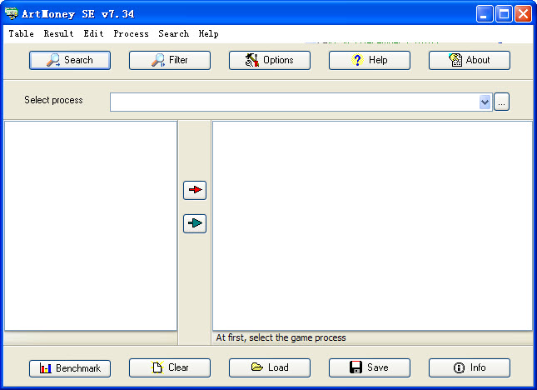The height and width of the screenshot is (390, 537).
Task: Open the Options settings
Action: 270,60
